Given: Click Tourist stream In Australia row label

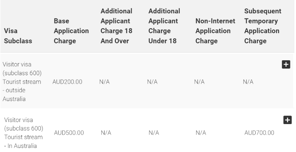Looking at the screenshot, I should point(23,133).
